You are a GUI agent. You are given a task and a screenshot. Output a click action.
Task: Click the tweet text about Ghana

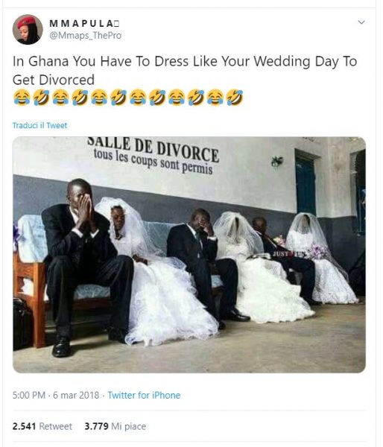[185, 71]
